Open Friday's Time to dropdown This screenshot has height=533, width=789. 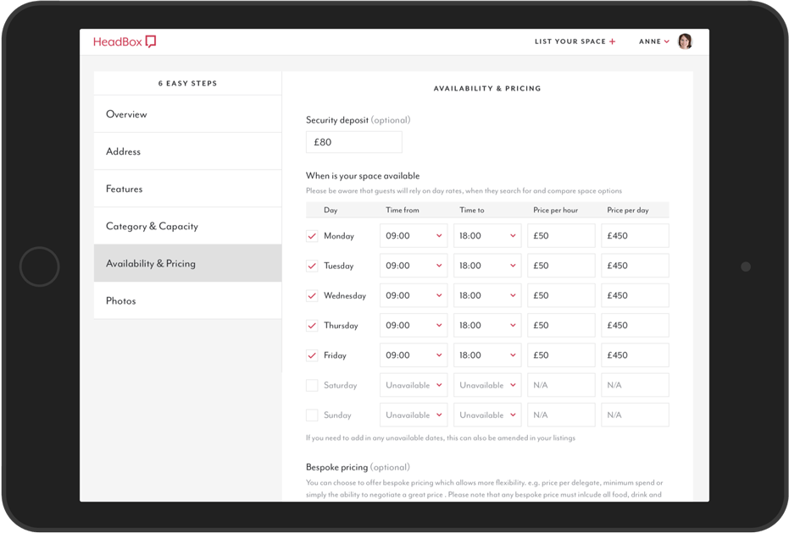[x=487, y=355]
